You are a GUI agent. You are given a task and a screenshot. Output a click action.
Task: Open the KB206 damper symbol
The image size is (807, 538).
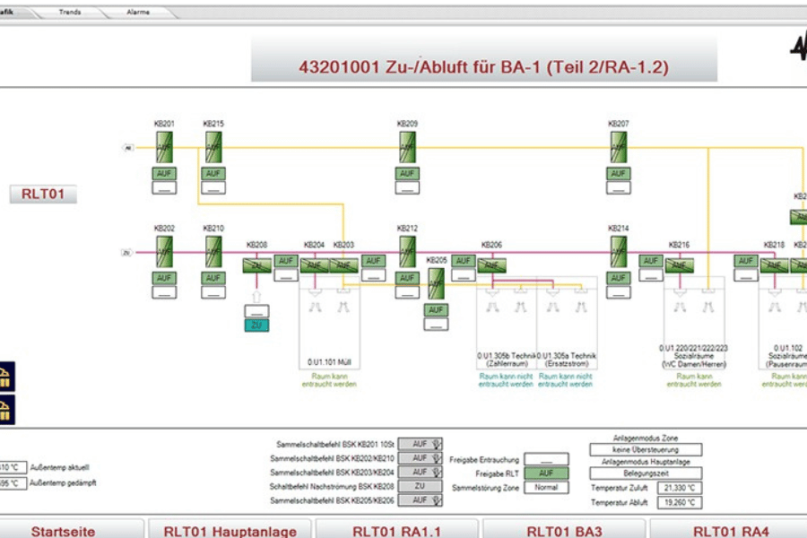(492, 265)
